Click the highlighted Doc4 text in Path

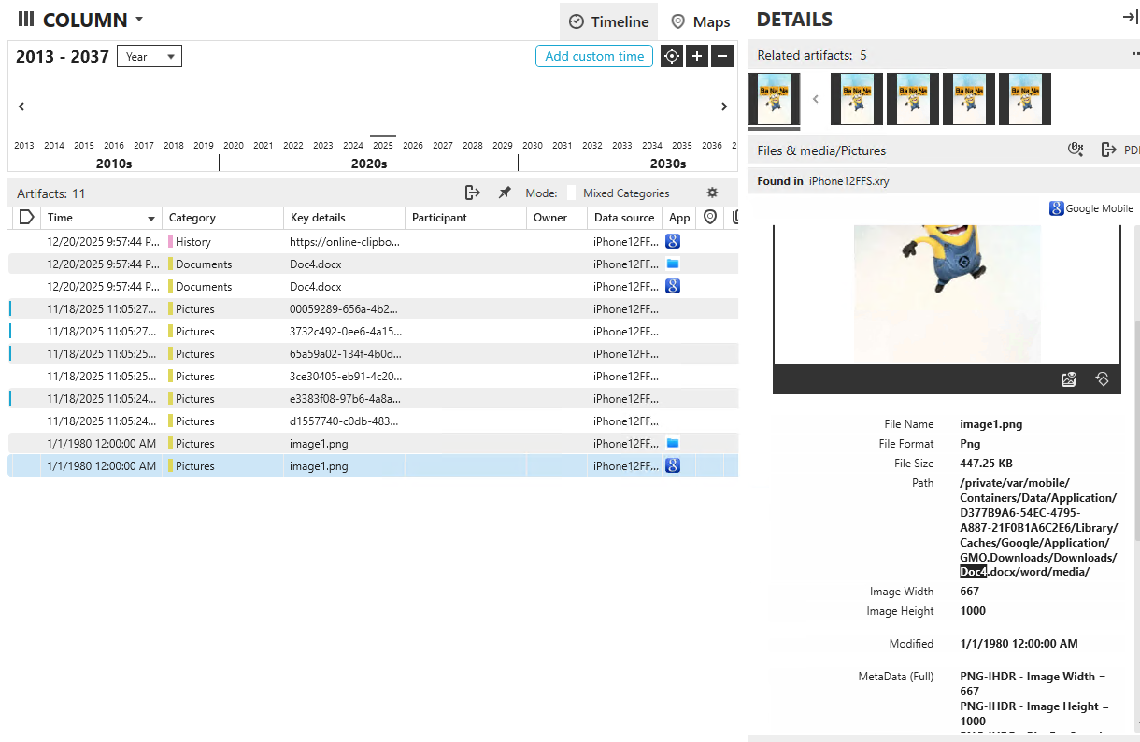click(973, 571)
